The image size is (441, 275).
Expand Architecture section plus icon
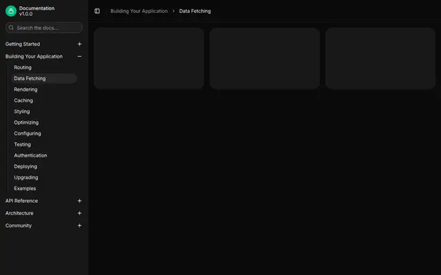pyautogui.click(x=80, y=213)
